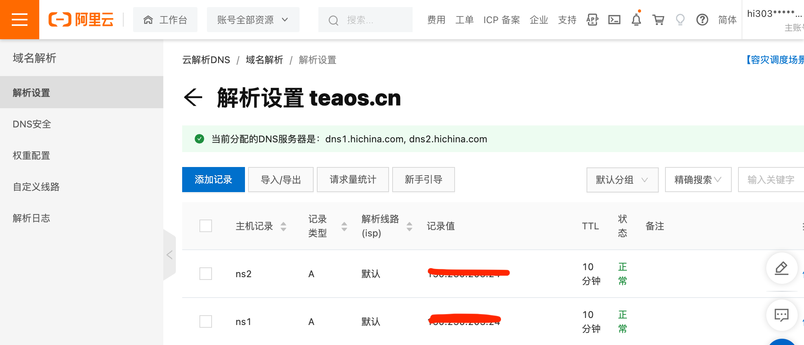The width and height of the screenshot is (804, 345).
Task: Open the notifications bell
Action: (x=636, y=19)
